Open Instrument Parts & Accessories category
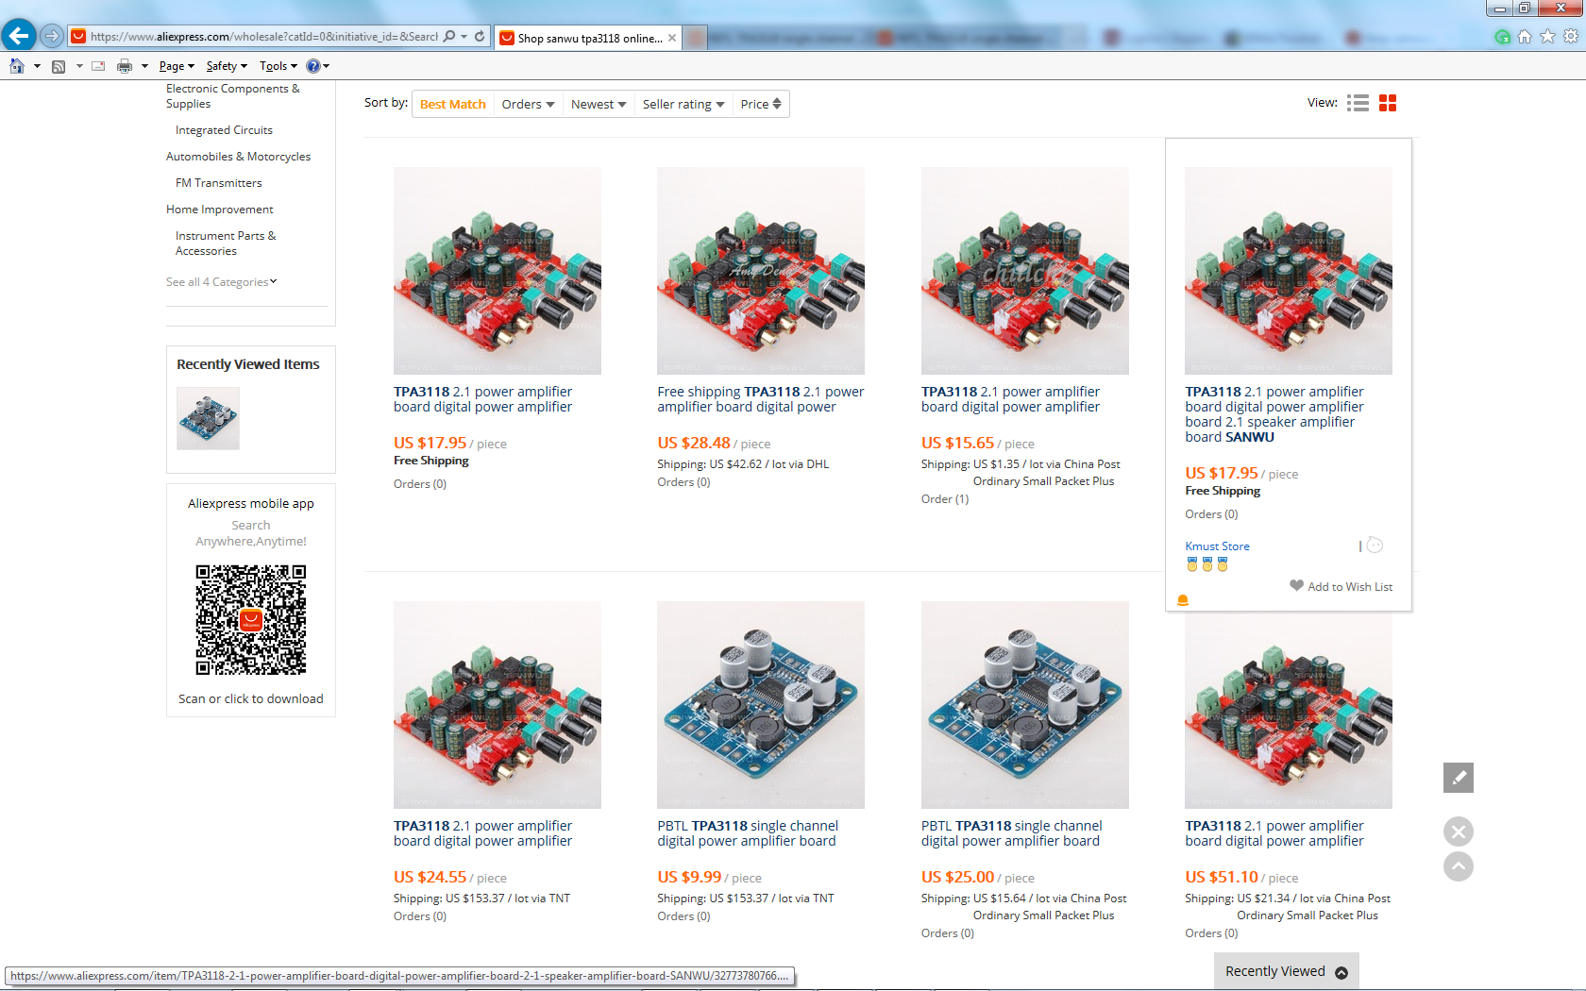 point(226,244)
